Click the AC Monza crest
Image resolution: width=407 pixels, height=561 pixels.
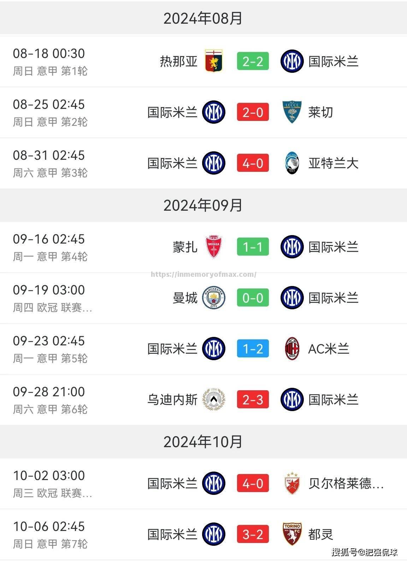(x=214, y=247)
